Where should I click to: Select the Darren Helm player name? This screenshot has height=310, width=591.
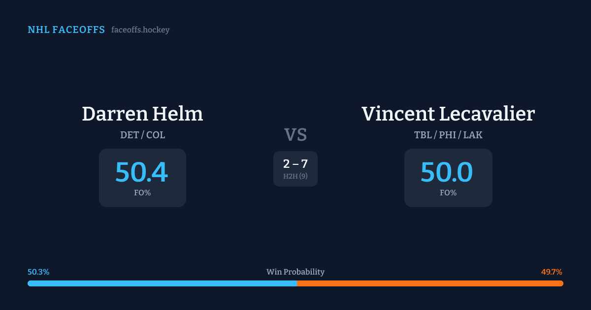(142, 114)
